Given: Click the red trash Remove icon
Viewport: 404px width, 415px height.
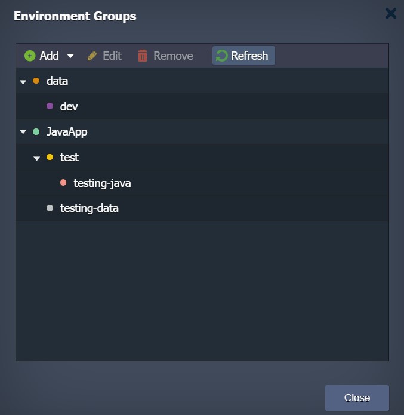Looking at the screenshot, I should [x=143, y=56].
